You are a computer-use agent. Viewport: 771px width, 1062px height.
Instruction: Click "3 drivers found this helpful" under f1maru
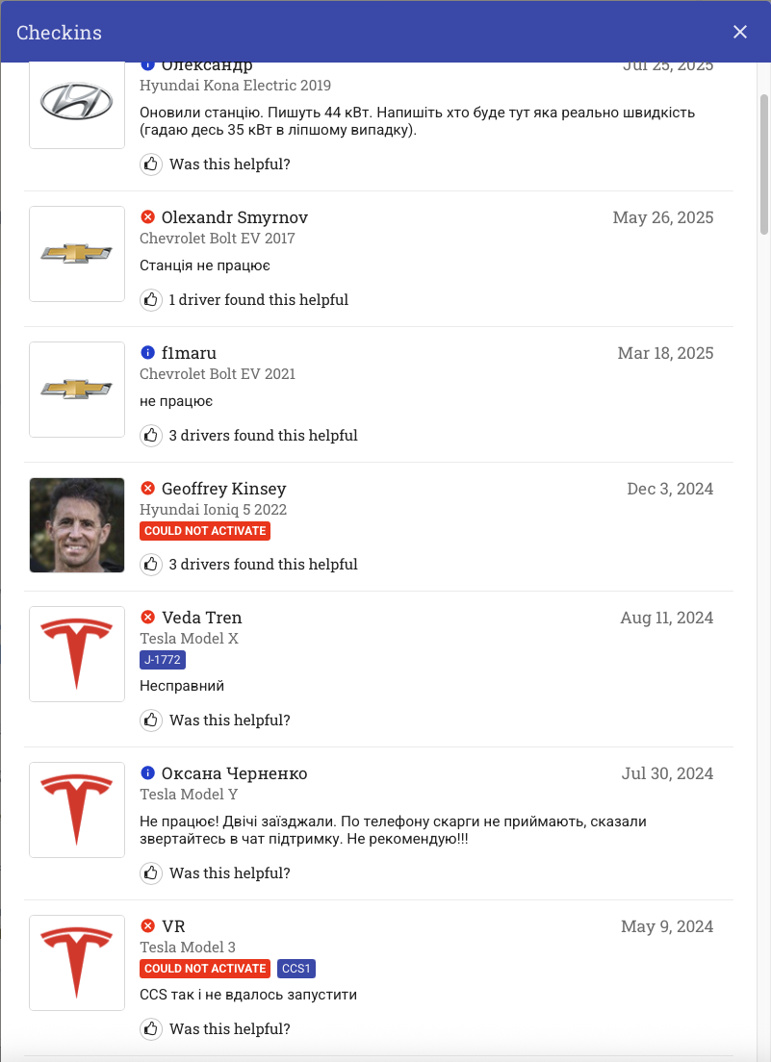pyautogui.click(x=263, y=436)
